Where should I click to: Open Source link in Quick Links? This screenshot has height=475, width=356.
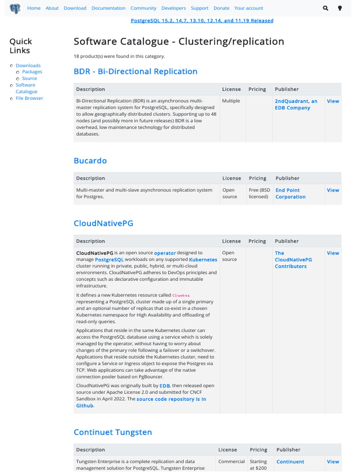pos(30,78)
